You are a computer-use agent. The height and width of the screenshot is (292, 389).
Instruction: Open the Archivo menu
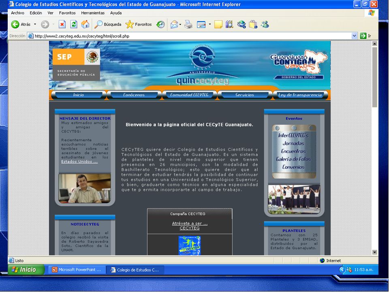(17, 13)
